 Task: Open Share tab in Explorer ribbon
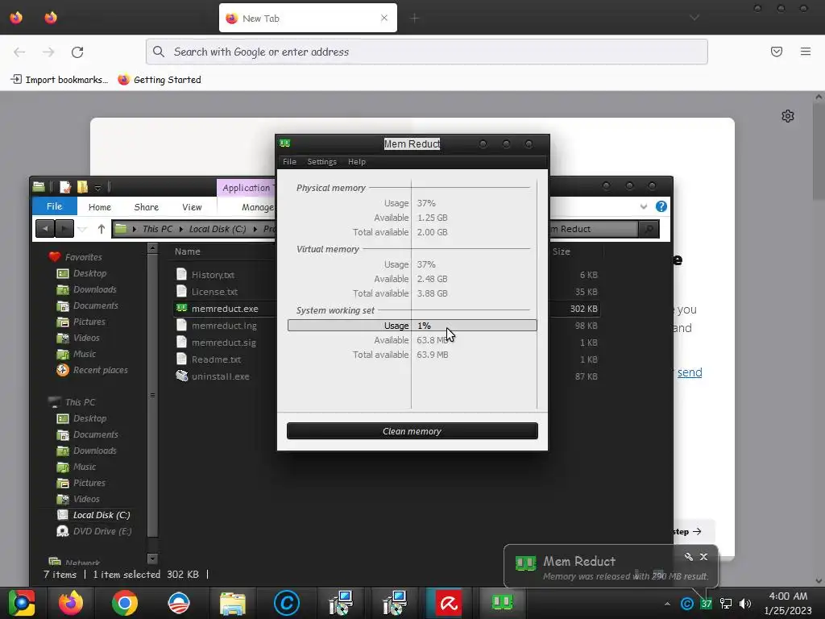pos(147,207)
